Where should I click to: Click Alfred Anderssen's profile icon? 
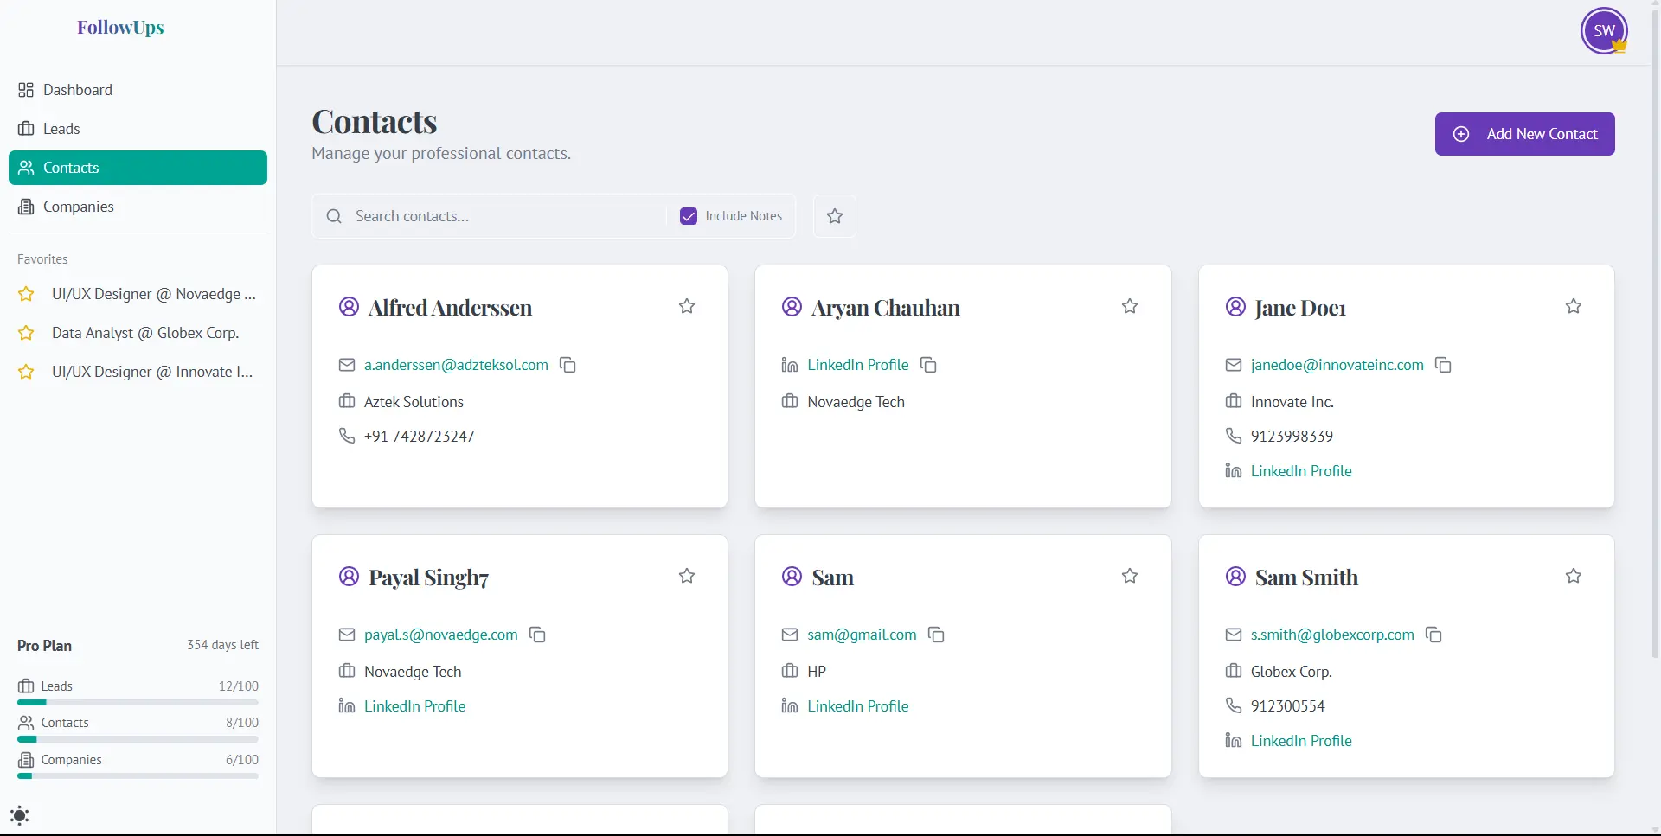(x=349, y=307)
